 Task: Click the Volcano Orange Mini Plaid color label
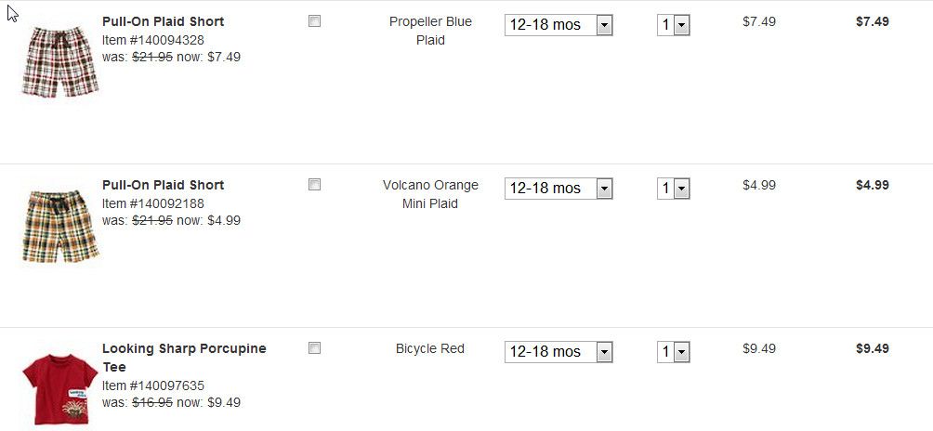pyautogui.click(x=430, y=194)
